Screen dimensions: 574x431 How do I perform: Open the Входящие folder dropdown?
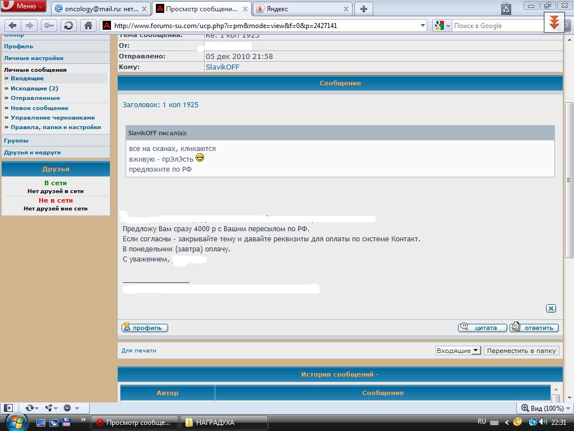(x=457, y=350)
